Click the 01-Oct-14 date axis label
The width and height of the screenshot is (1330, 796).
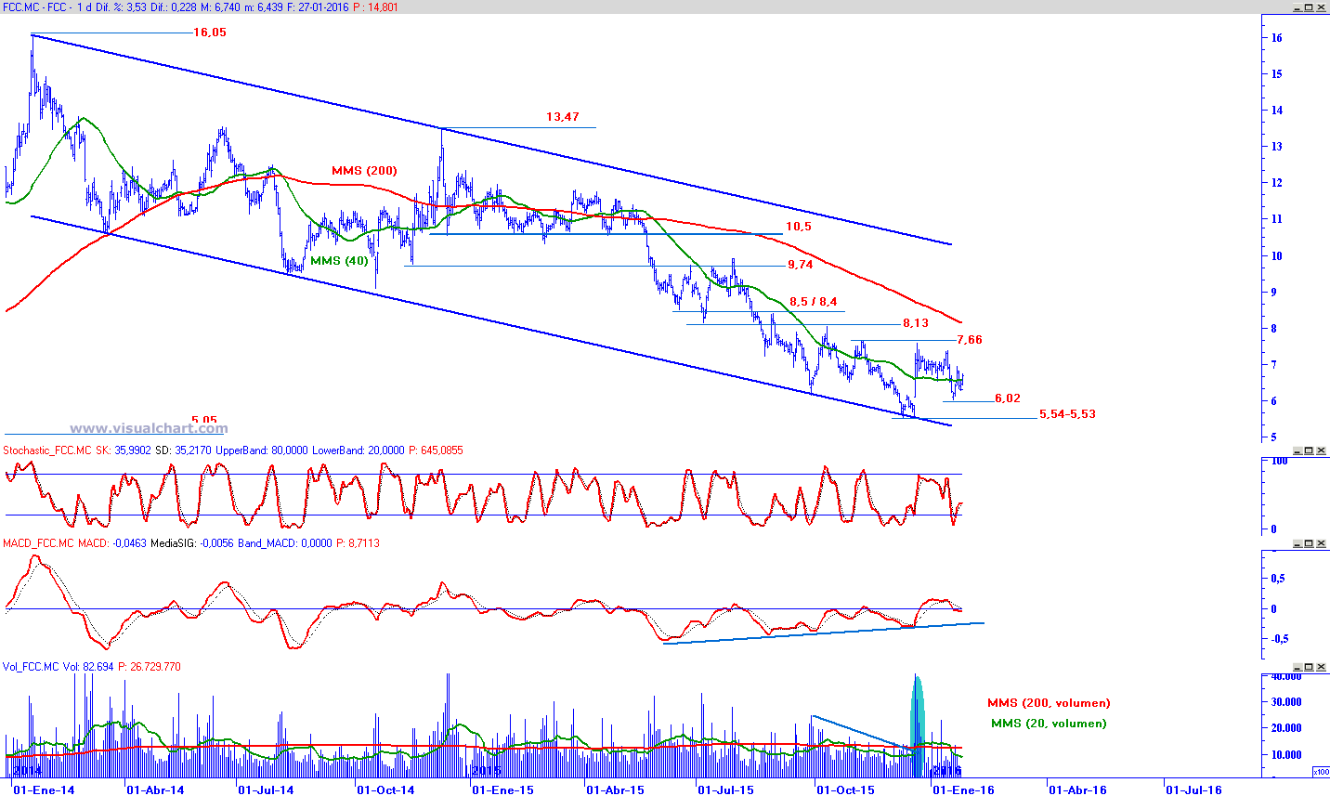coord(385,790)
